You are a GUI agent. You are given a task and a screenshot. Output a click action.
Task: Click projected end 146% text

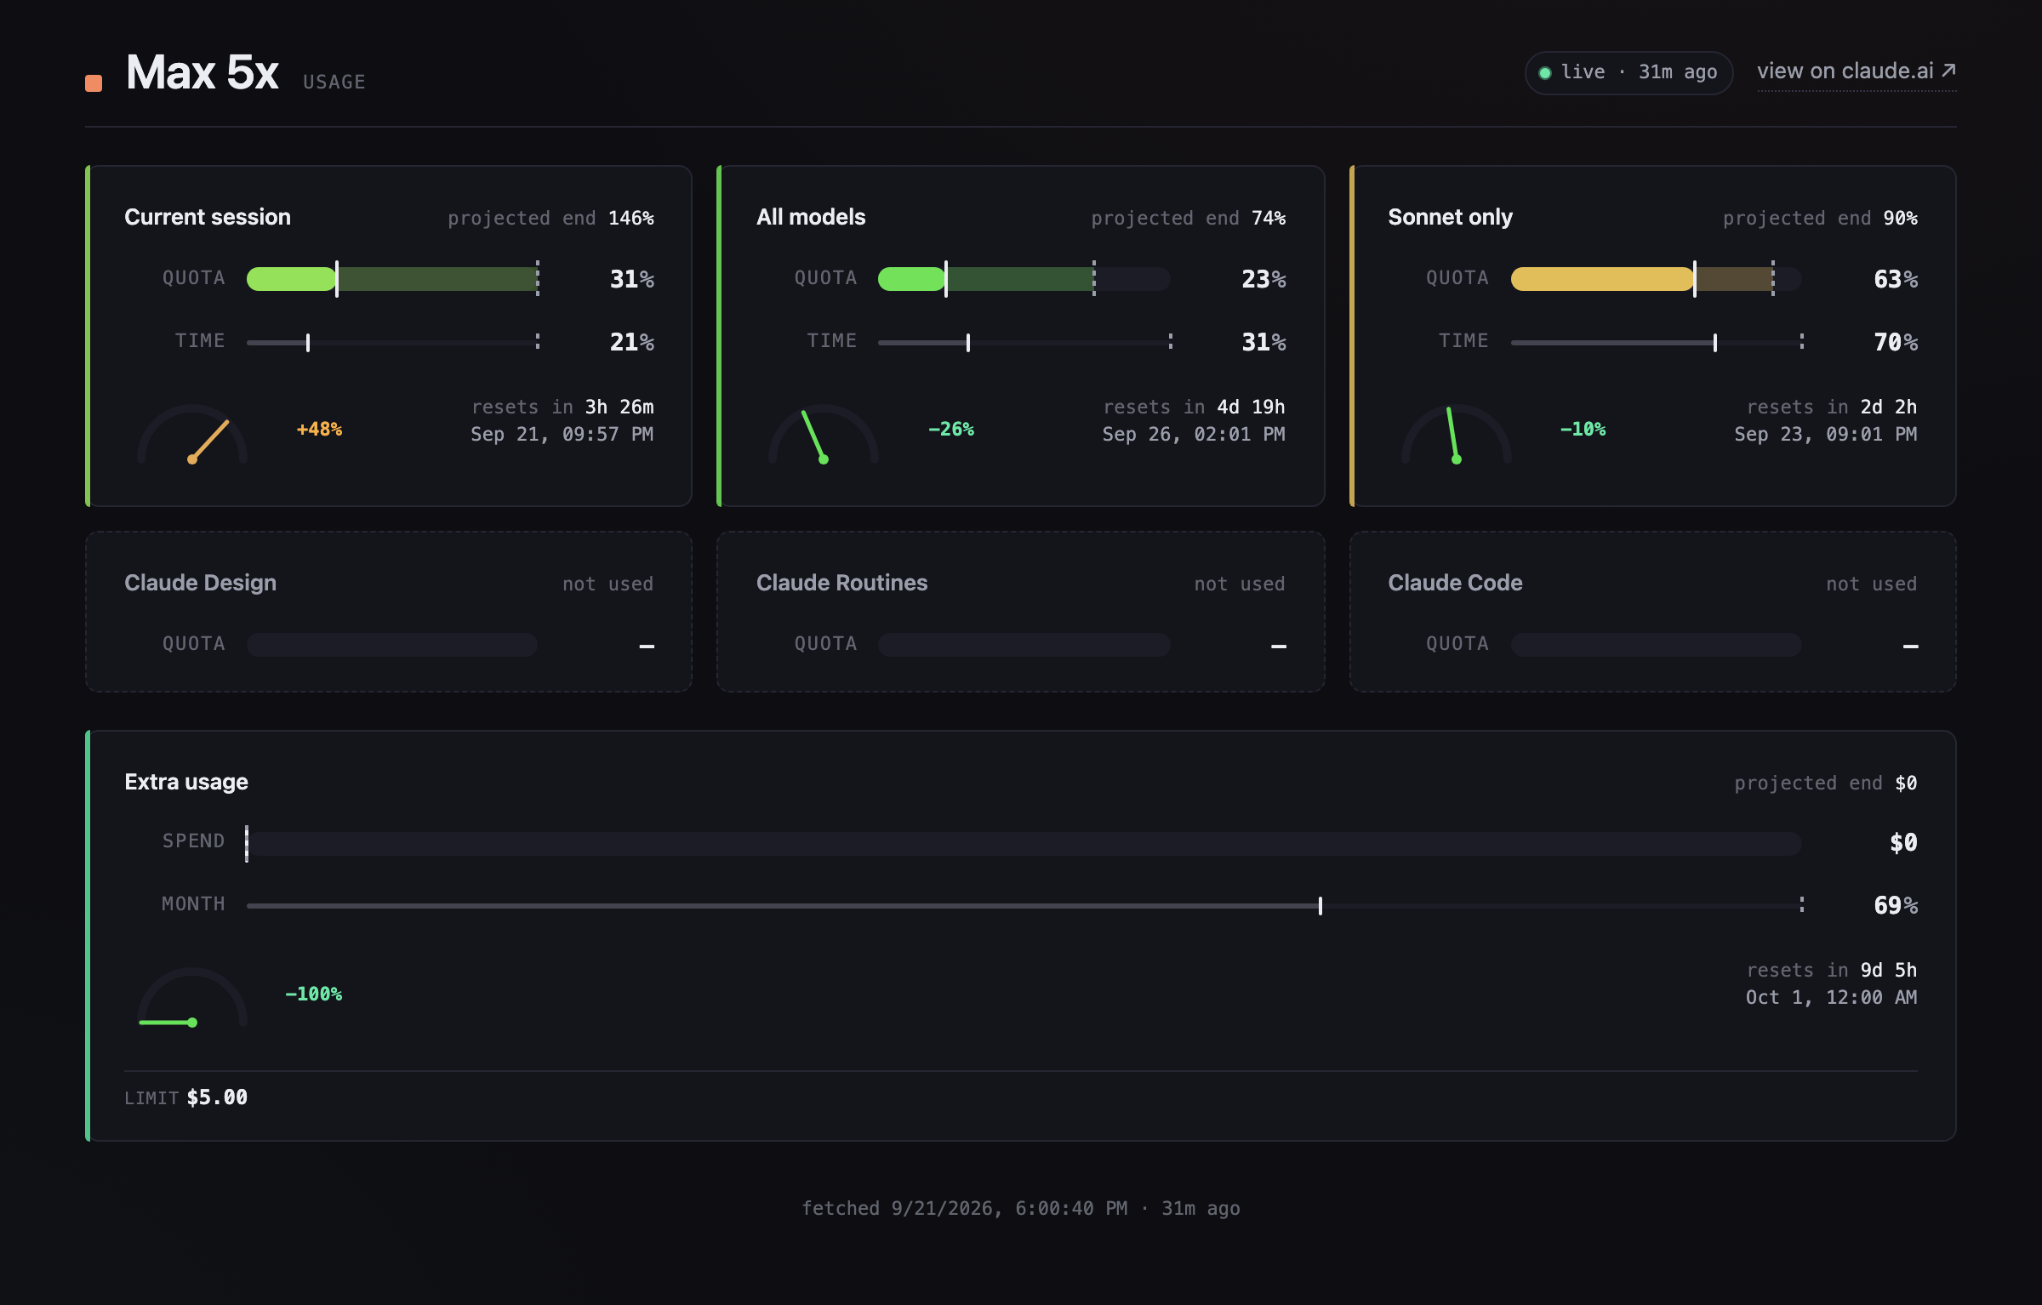click(551, 219)
